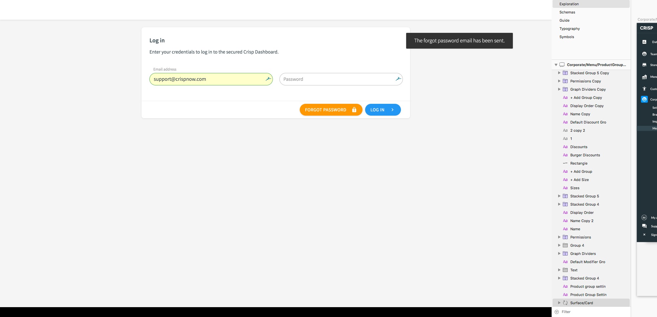The image size is (657, 317).
Task: Click autofill icon inside Password field
Action: click(x=398, y=79)
